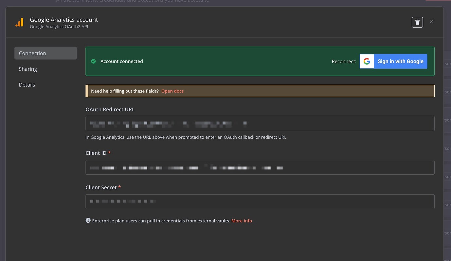Image resolution: width=451 pixels, height=261 pixels.
Task: Click the Google Analytics logo icon
Action: (19, 22)
